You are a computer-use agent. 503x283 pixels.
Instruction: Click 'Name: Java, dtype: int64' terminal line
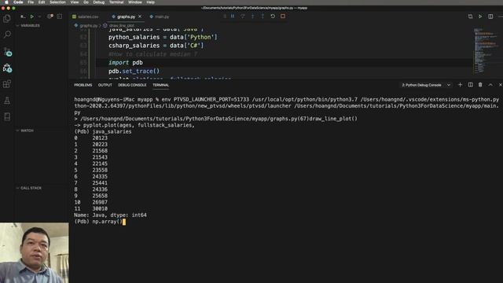tap(110, 215)
